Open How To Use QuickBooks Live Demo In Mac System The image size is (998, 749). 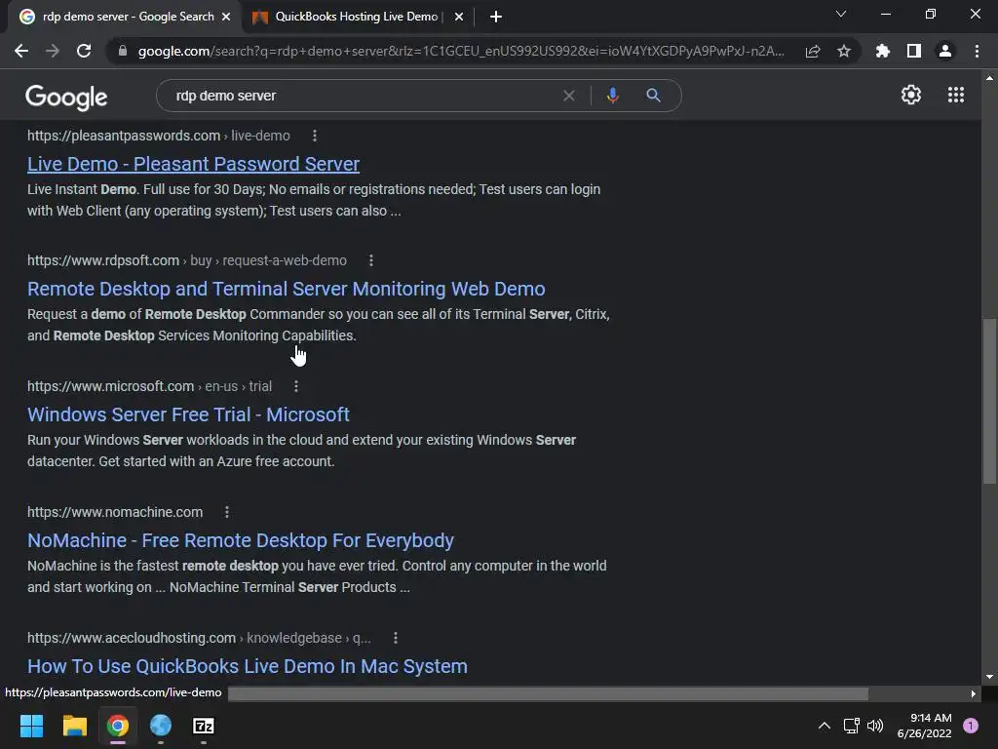pos(248,666)
